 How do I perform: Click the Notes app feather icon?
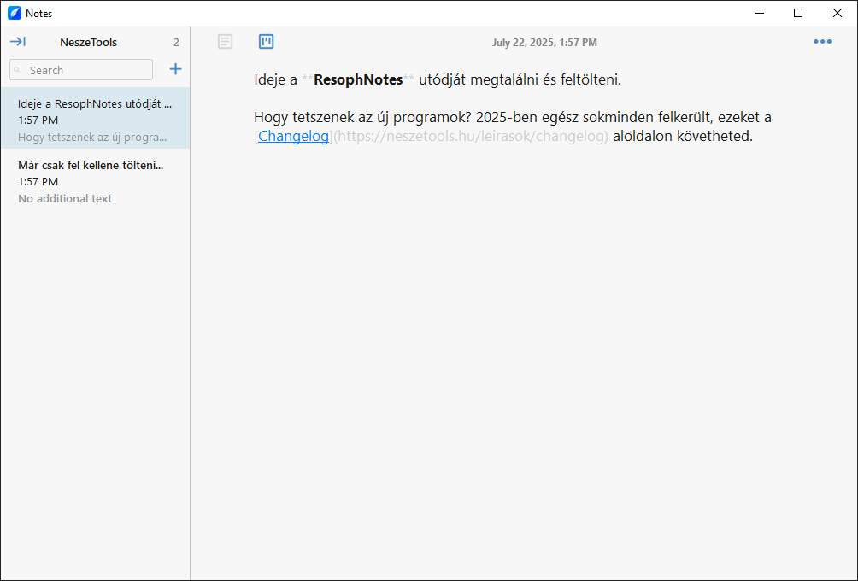coord(15,13)
